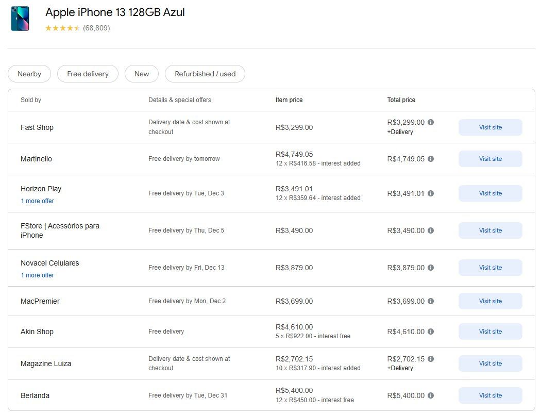Click the iPhone 13 product thumbnail
The image size is (541, 413).
pos(20,19)
